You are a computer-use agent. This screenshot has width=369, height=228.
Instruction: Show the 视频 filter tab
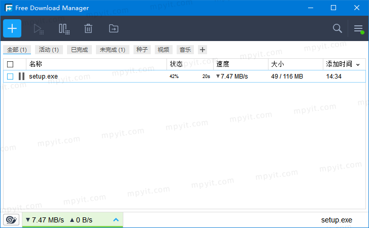(163, 50)
